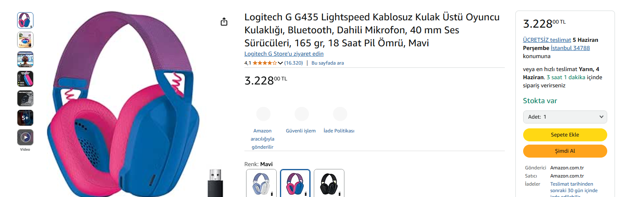Screen dimensions: 637x197
Task: Select the blue-pink Mavi color swatch
Action: [295, 184]
